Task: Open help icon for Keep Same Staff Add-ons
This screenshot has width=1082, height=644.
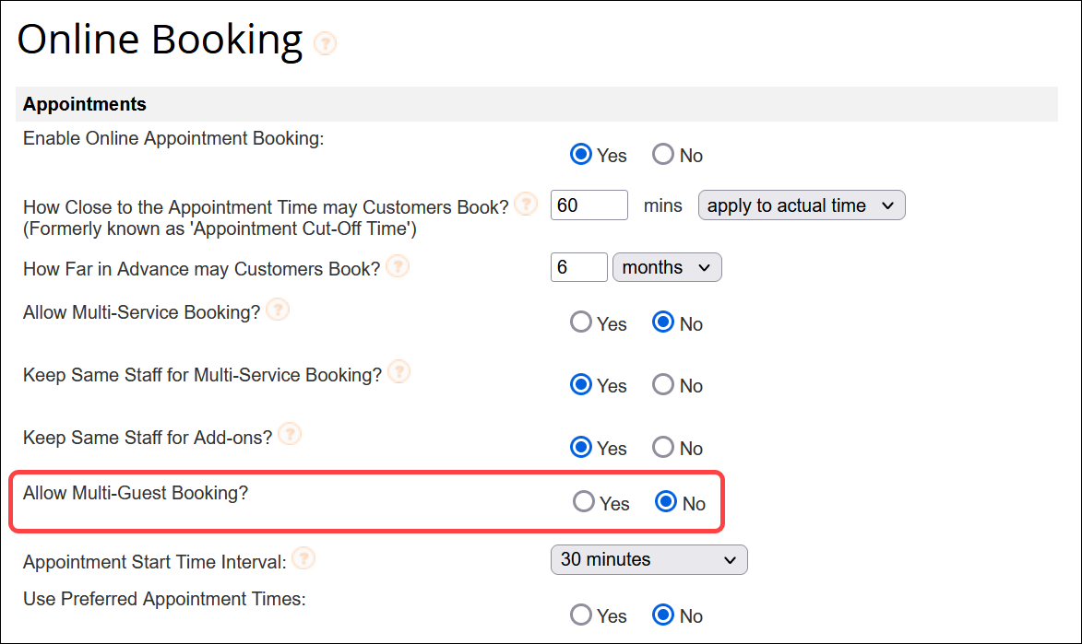Action: click(x=290, y=434)
